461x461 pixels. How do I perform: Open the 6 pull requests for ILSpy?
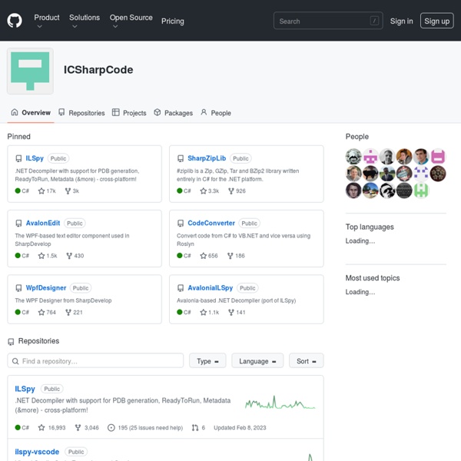coord(198,427)
